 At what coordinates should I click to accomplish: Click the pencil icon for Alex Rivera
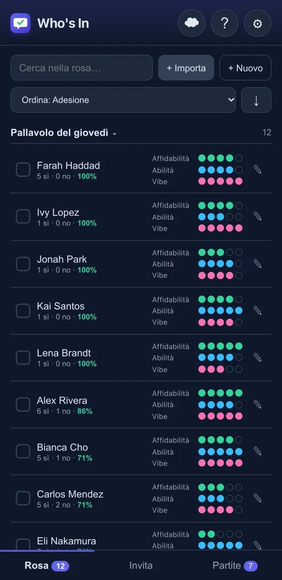pyautogui.click(x=258, y=405)
